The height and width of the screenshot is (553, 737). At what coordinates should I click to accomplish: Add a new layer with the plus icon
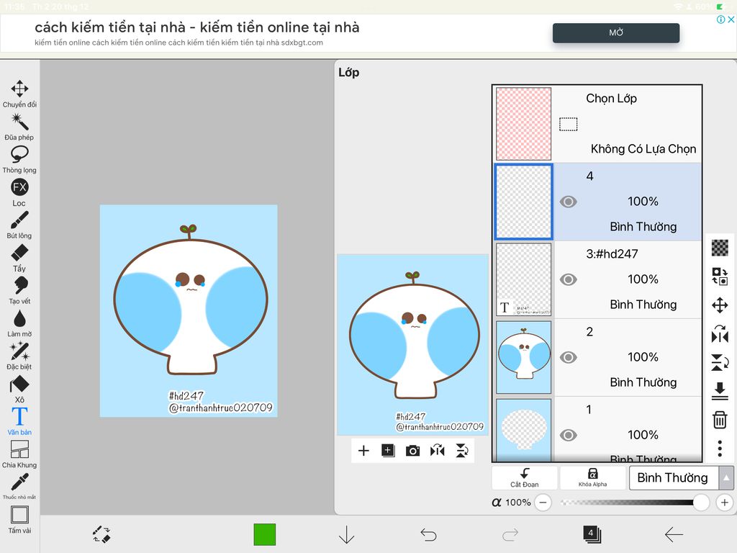pos(363,451)
